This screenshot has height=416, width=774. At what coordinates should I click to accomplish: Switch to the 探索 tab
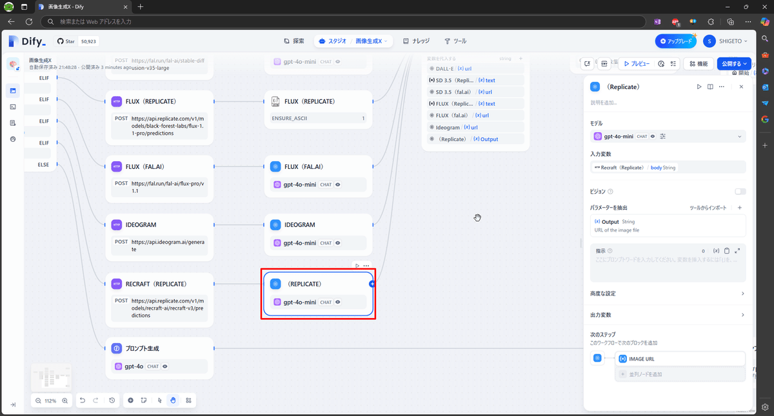(x=294, y=41)
